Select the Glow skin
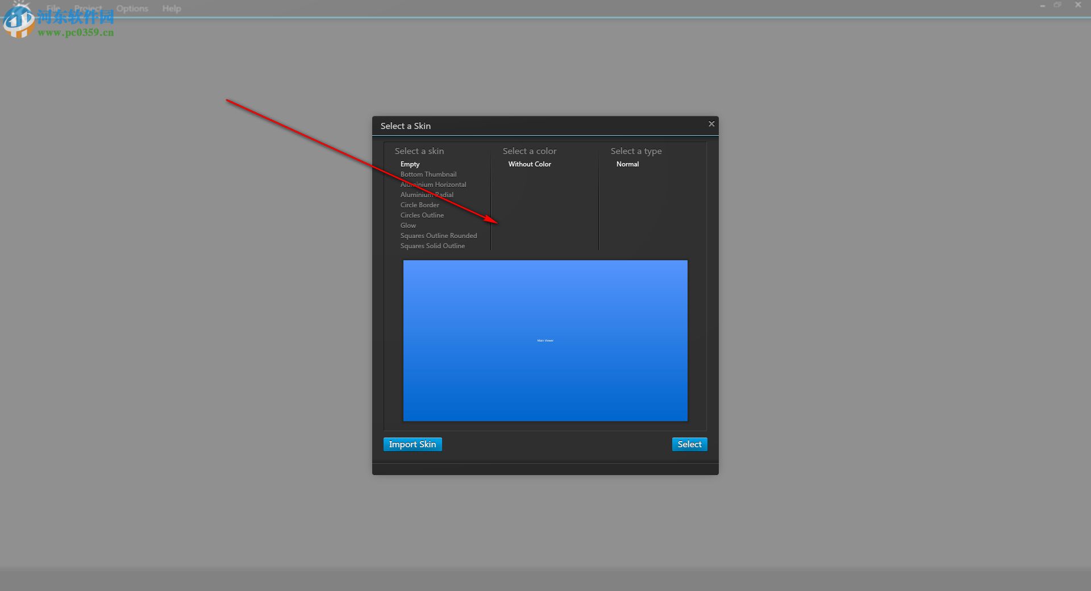The image size is (1091, 591). 408,226
